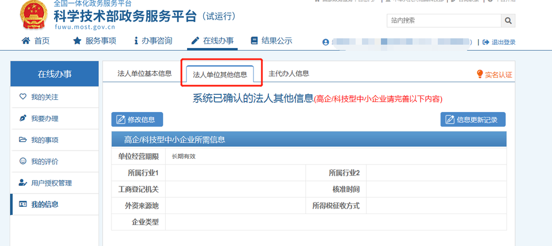
Task: Select 我的信息 in the sidebar
Action: click(x=44, y=205)
